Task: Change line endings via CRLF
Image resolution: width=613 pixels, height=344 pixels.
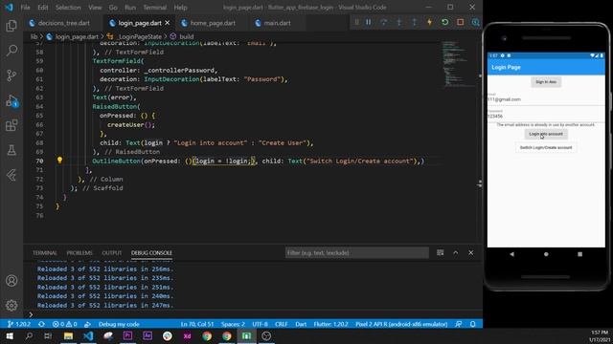Action: click(281, 324)
